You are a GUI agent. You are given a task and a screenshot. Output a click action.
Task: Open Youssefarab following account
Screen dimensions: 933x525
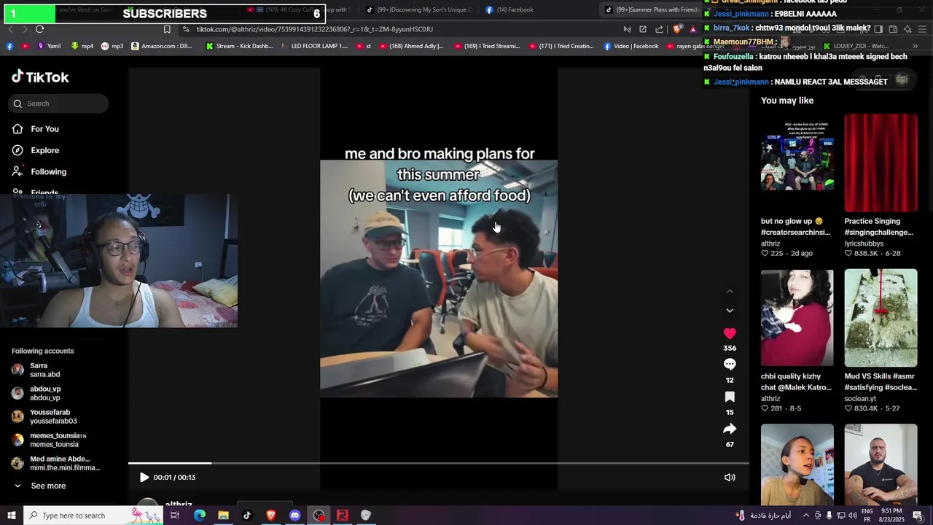45,416
